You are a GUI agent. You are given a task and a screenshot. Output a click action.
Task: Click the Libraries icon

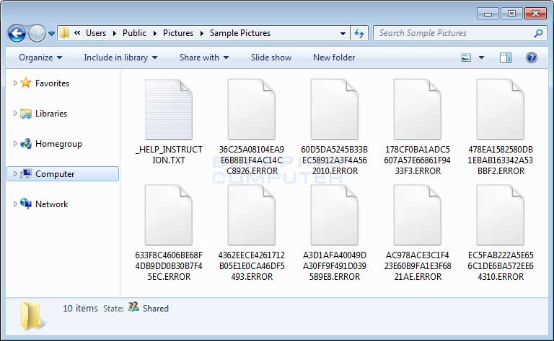[26, 114]
